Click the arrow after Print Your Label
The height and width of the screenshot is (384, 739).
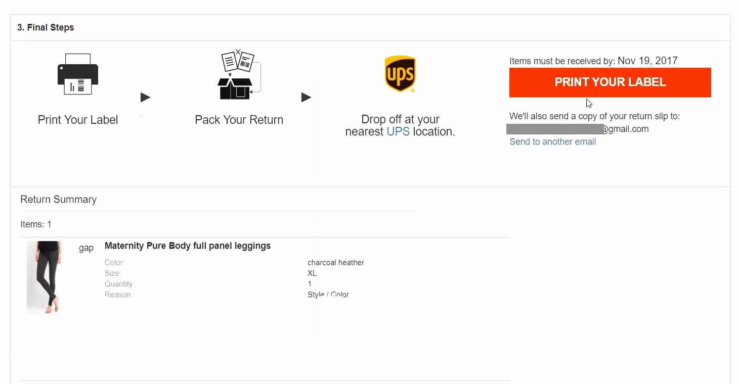point(145,98)
